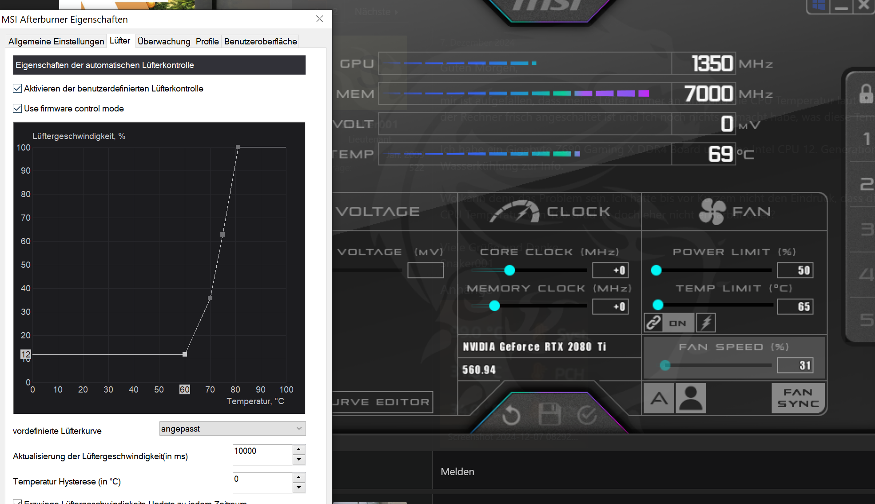The width and height of the screenshot is (875, 504).
Task: Click the save floppy disk icon
Action: click(x=549, y=415)
